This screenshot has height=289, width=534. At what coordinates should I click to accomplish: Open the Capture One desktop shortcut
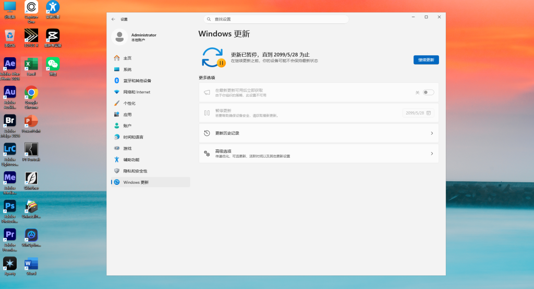[31, 11]
